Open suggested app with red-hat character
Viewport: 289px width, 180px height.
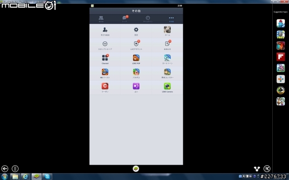pyautogui.click(x=280, y=23)
